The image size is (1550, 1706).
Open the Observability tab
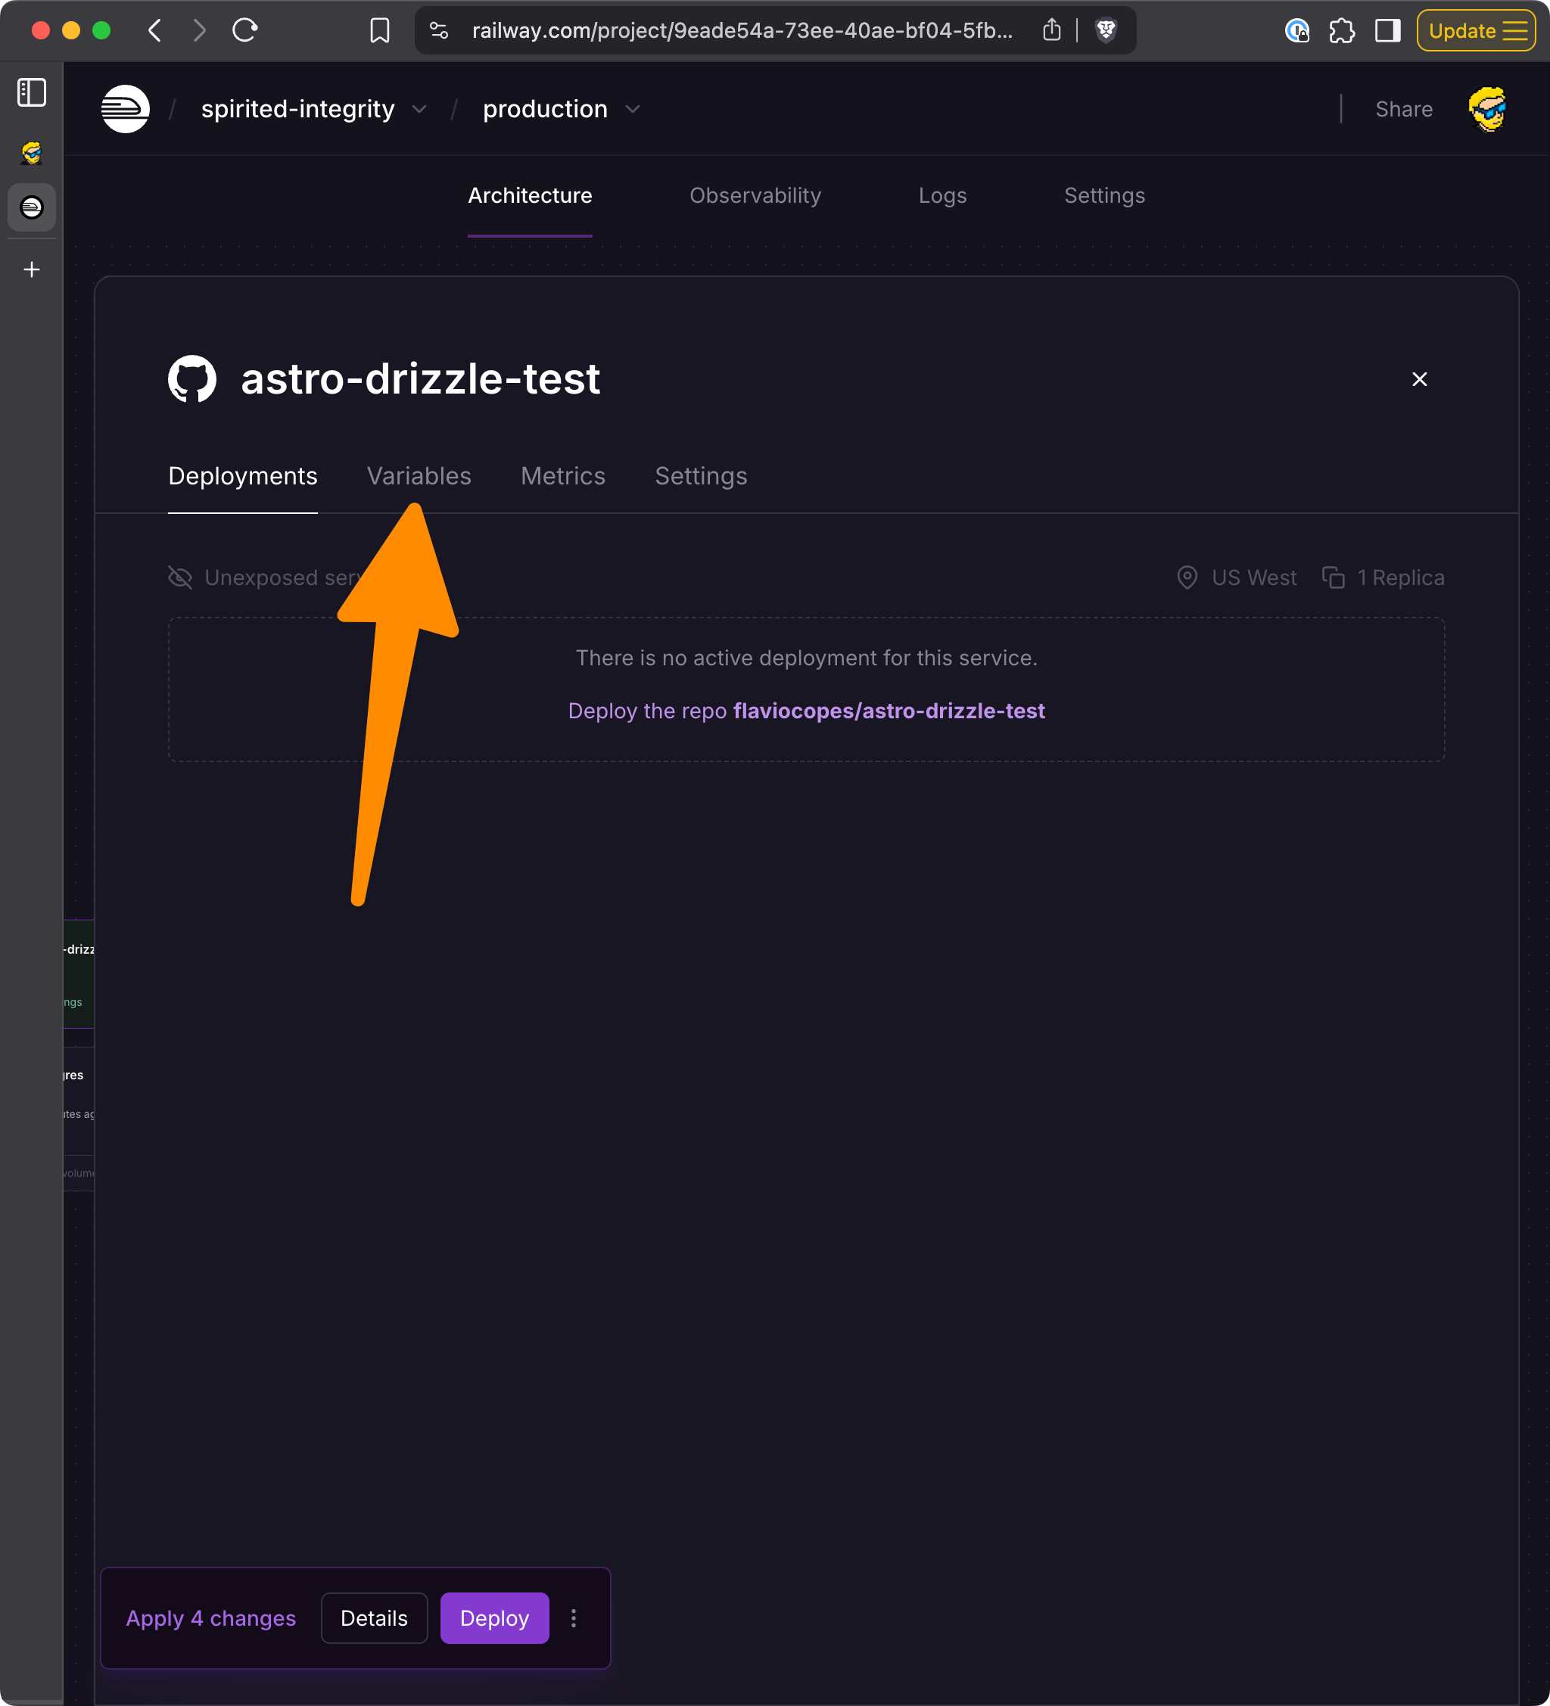coord(755,195)
